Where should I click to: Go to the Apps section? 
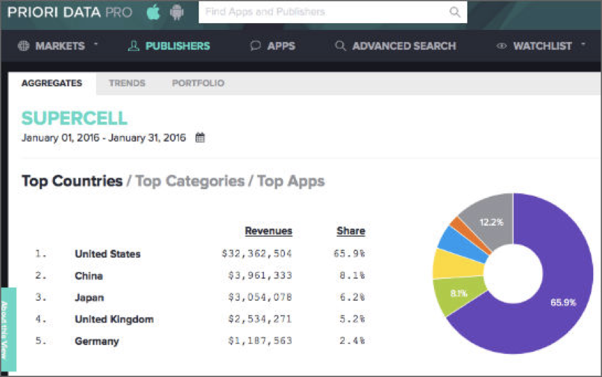pyautogui.click(x=281, y=46)
